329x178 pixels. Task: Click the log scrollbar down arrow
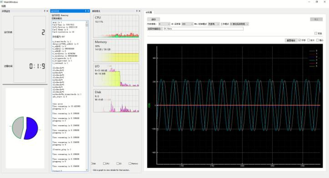tap(87, 170)
